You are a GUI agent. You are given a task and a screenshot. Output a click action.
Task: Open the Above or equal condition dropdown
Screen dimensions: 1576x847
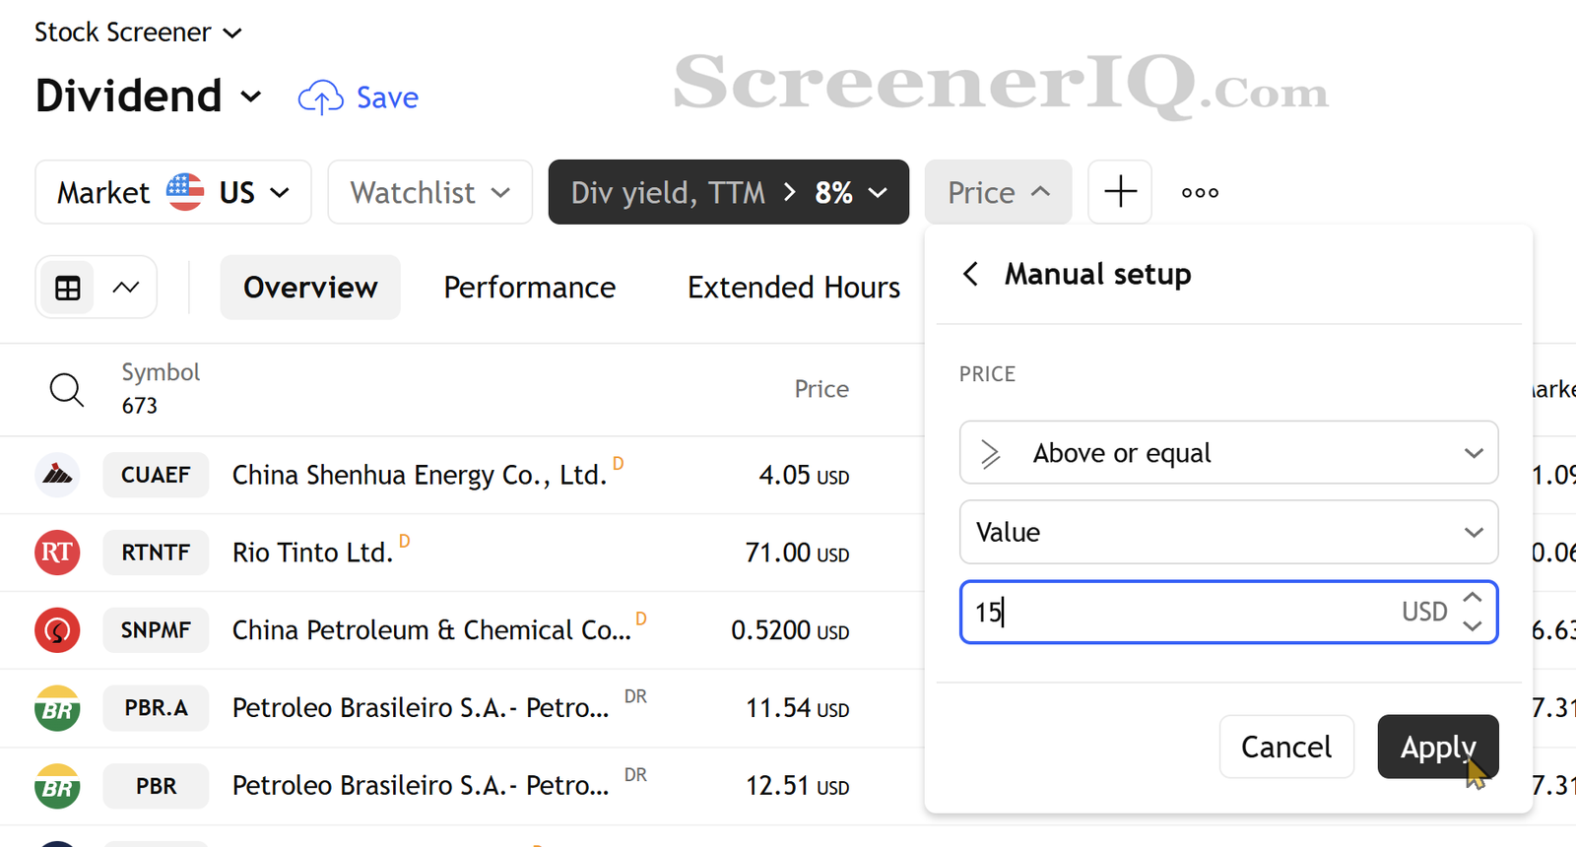point(1229,453)
